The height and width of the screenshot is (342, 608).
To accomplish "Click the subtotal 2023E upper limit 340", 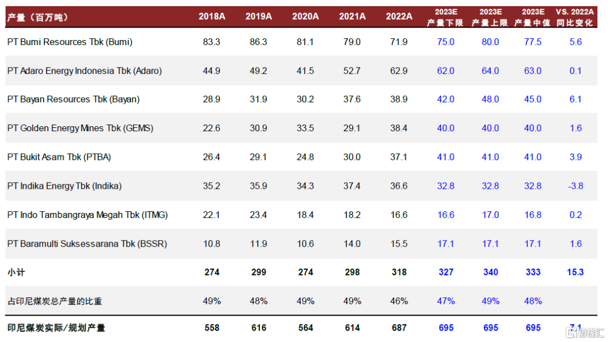I will click(490, 273).
